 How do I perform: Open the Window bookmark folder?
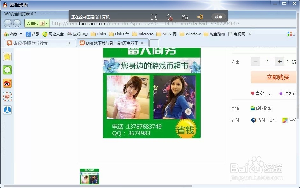(190, 34)
